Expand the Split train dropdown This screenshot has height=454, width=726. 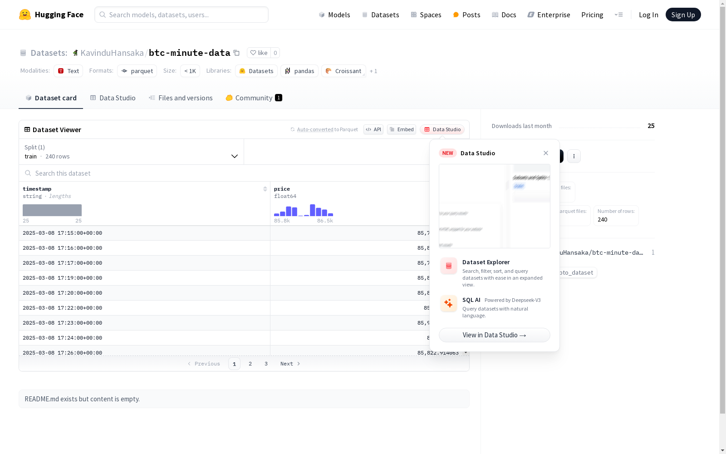(132, 152)
